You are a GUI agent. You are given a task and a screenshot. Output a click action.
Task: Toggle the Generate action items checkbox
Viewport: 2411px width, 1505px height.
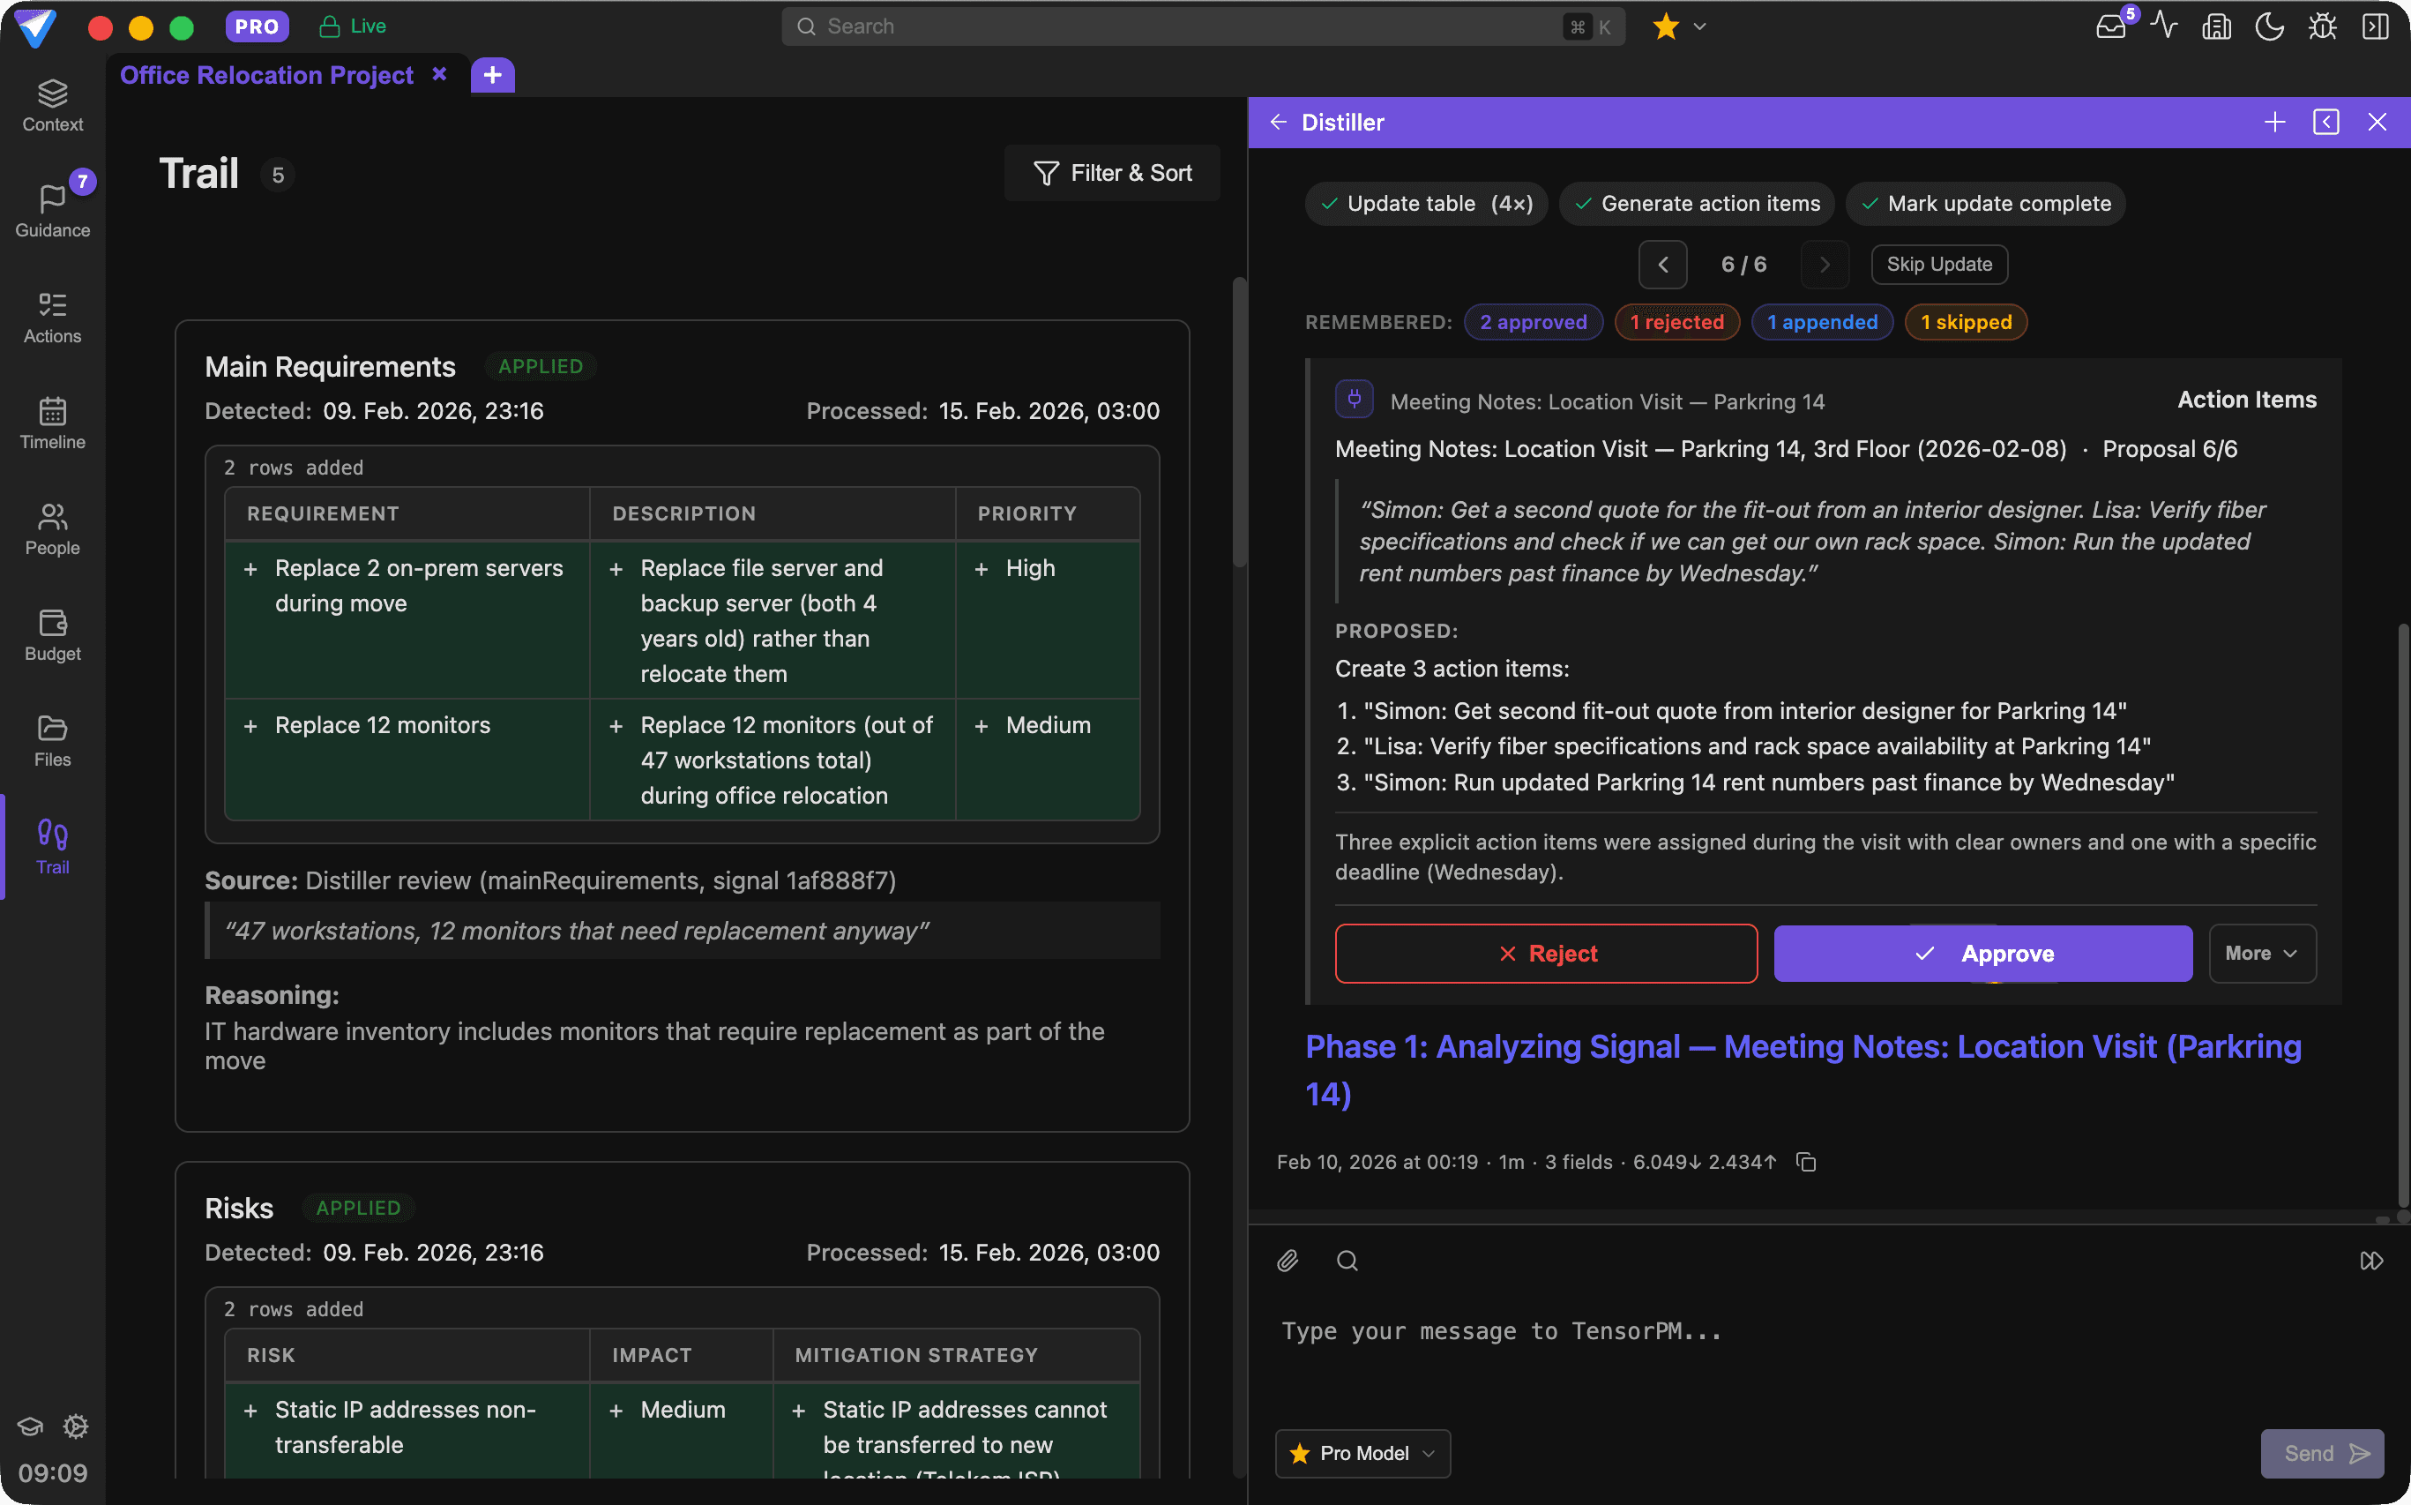point(1696,203)
